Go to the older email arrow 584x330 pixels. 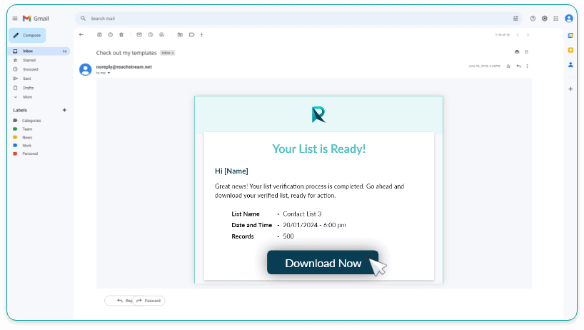528,35
